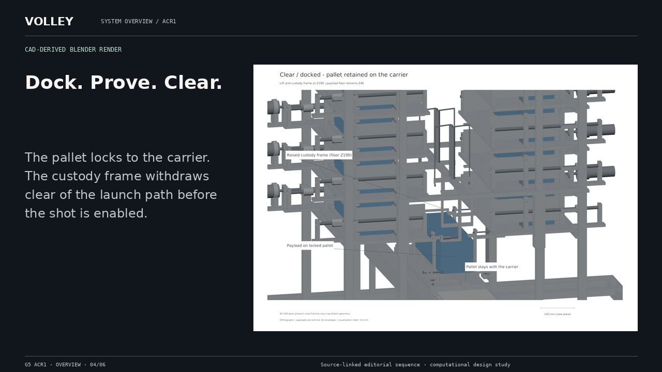Select the footer "G5 ACR1 · OVERVIEW · 04/06"
The width and height of the screenshot is (662, 372).
click(65, 365)
